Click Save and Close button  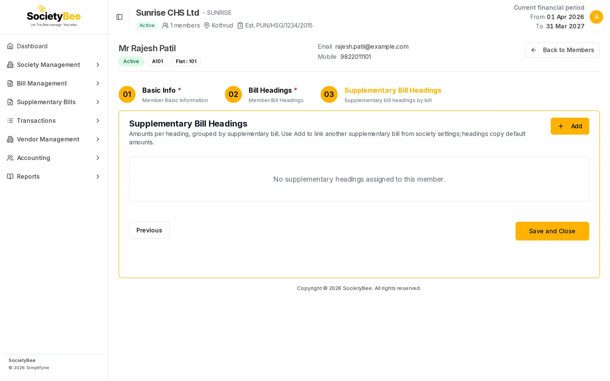tap(552, 231)
